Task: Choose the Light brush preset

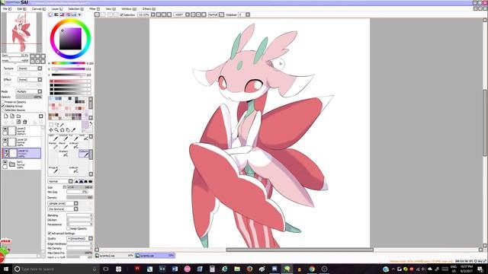Action: coord(53,137)
